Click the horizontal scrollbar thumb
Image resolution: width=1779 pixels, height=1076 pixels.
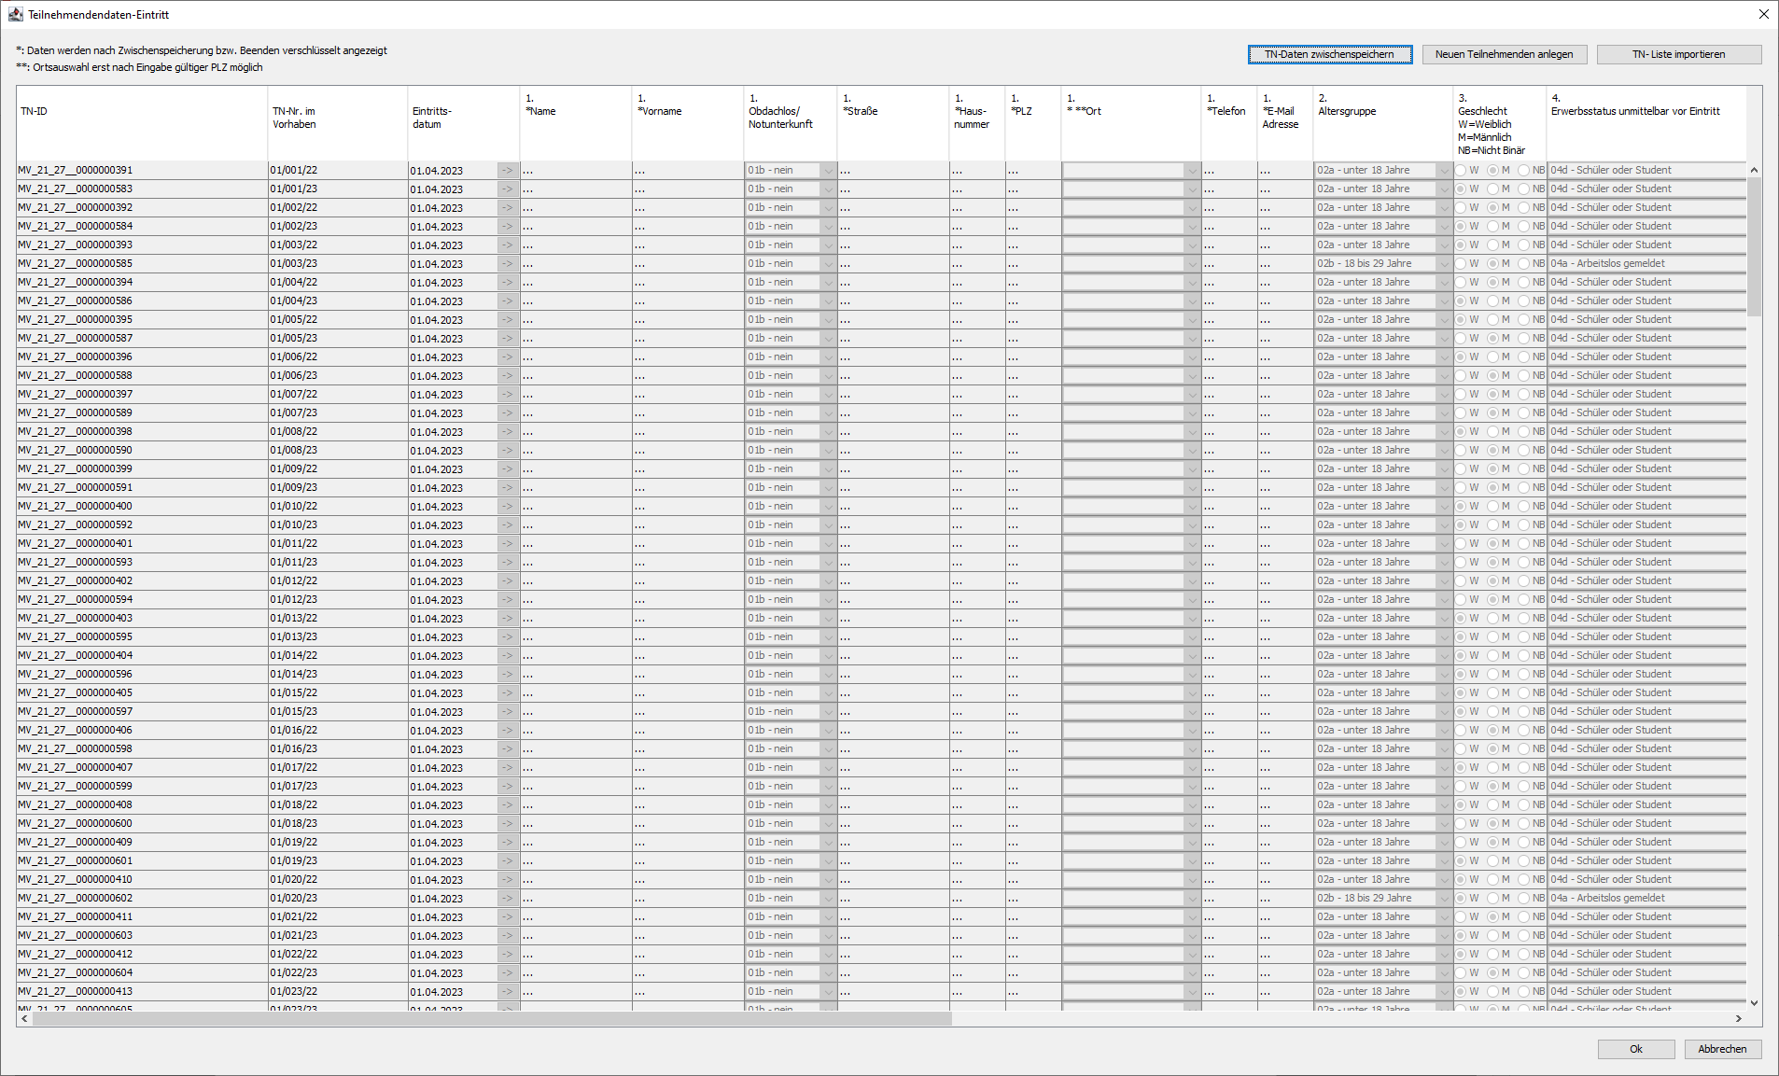click(x=492, y=1019)
